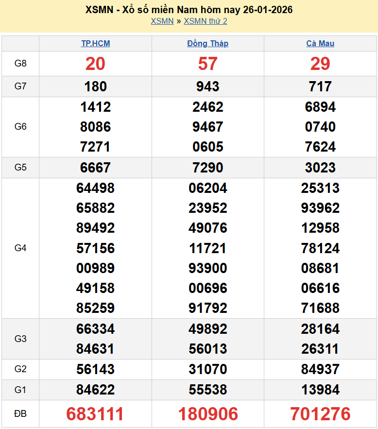The width and height of the screenshot is (378, 429).
Task: Click the ĐB row label
Action: tap(20, 414)
